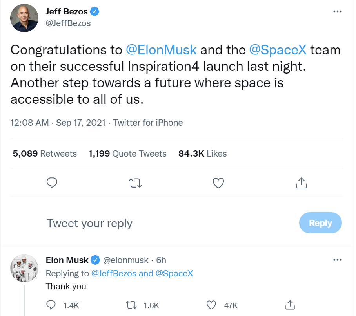Retweet Elon Musk's 'Thank you' reply
Screen dimensions: 356x316
[131, 305]
